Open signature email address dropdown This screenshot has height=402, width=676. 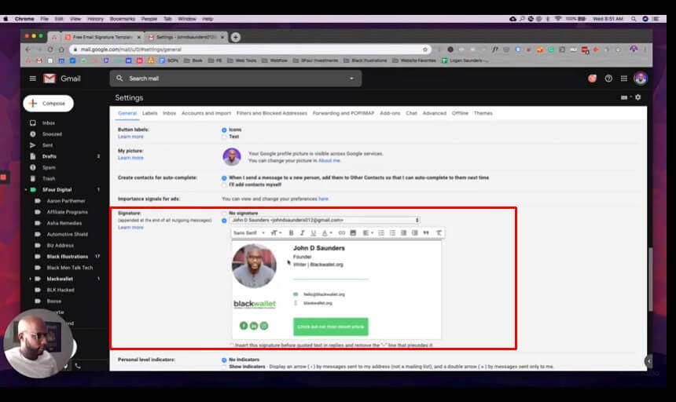coord(325,220)
